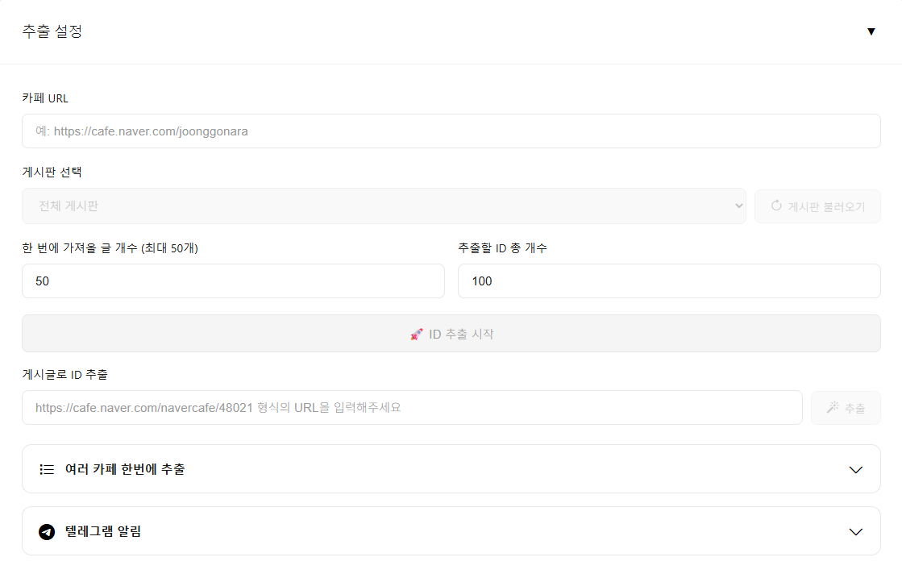Focus the 카페 URL input field
The image size is (902, 578).
tap(451, 131)
